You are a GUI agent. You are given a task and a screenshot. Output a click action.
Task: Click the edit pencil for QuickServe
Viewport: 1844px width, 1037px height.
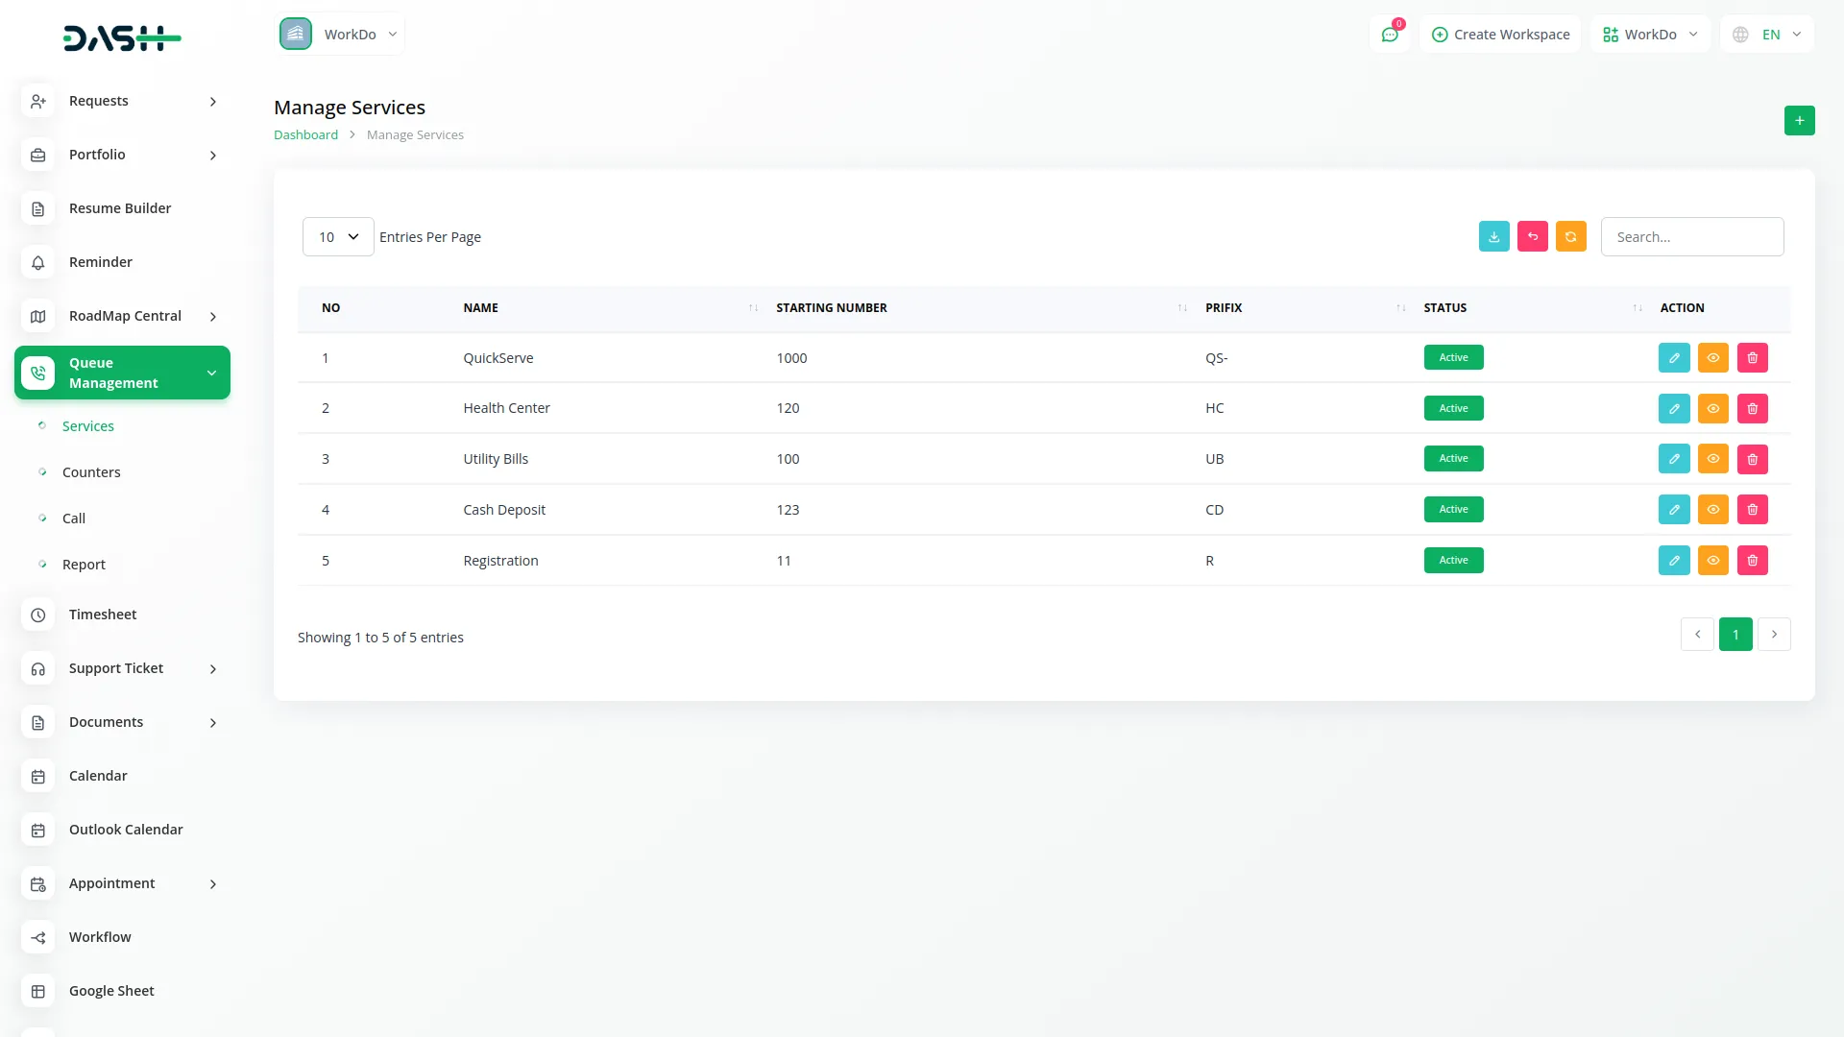pos(1673,357)
